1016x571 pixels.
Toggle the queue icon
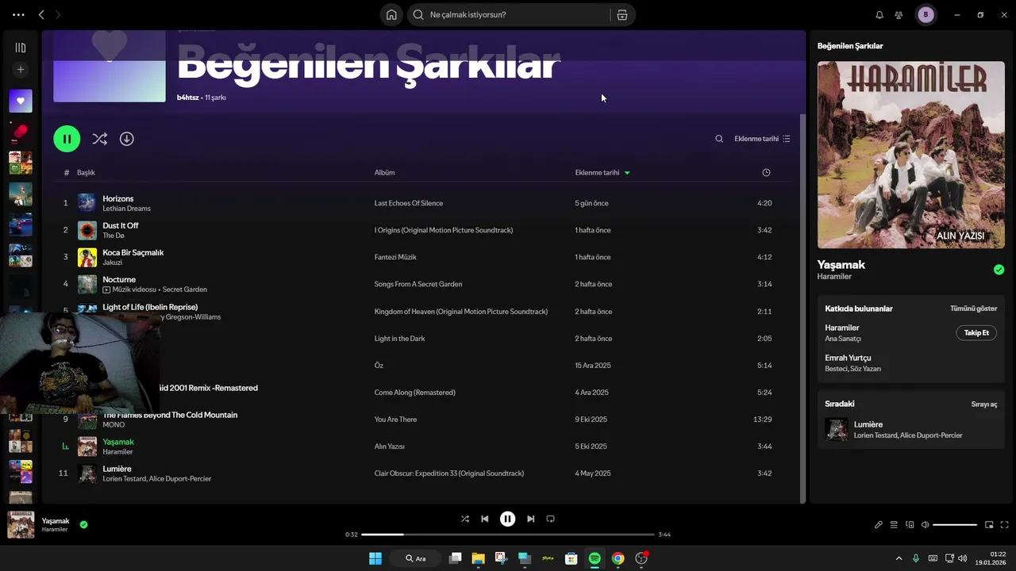[894, 524]
